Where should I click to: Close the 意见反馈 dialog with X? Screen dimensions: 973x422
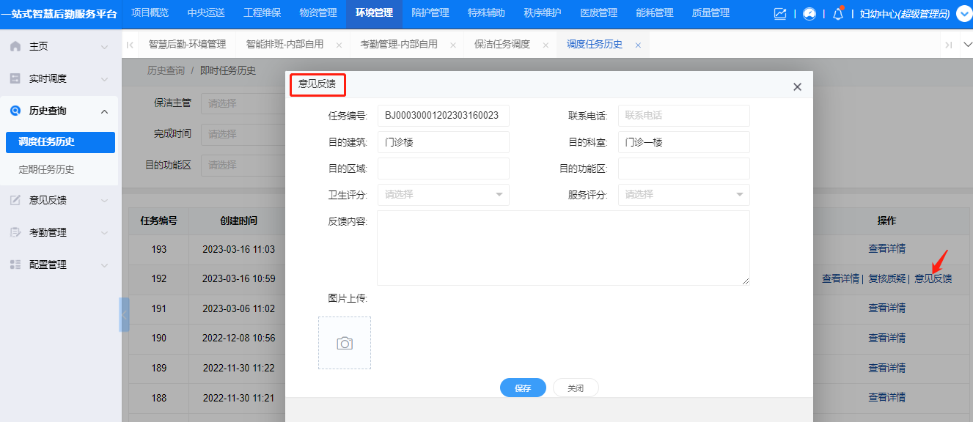tap(798, 86)
